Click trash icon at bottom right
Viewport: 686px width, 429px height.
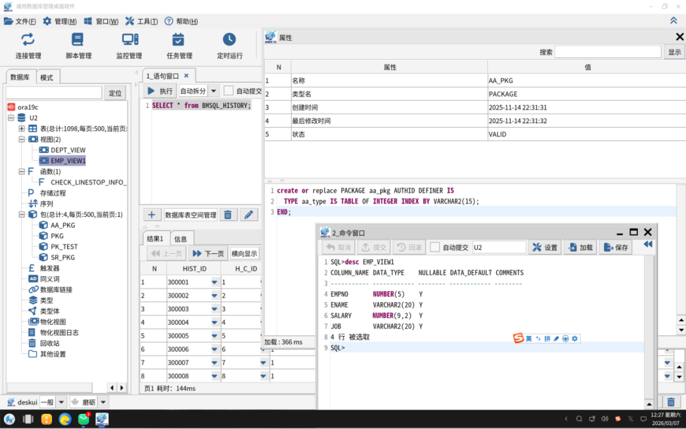click(x=671, y=402)
